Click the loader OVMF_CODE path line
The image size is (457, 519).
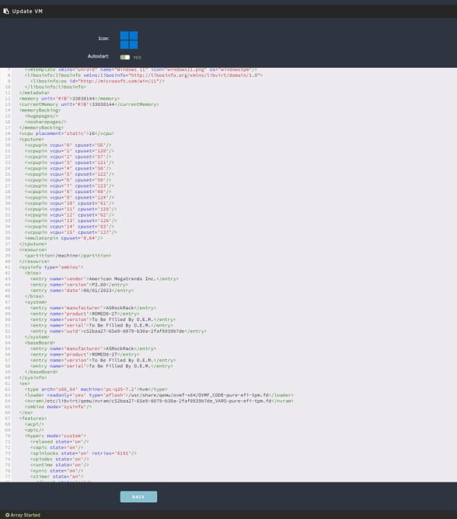click(x=159, y=395)
